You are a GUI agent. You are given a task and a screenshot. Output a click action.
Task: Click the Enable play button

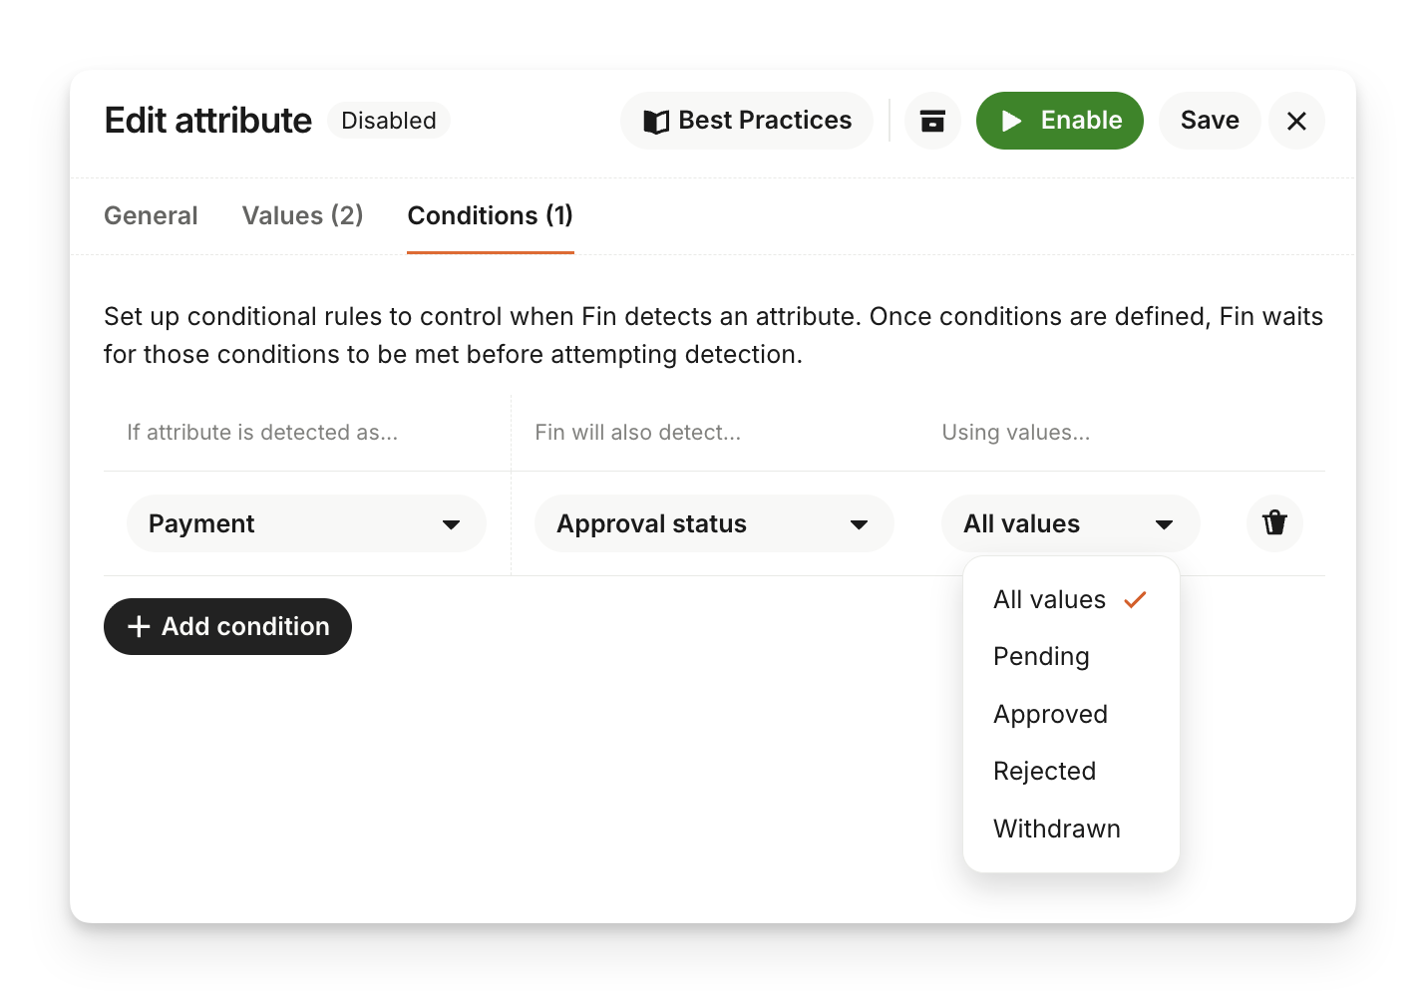[1059, 121]
